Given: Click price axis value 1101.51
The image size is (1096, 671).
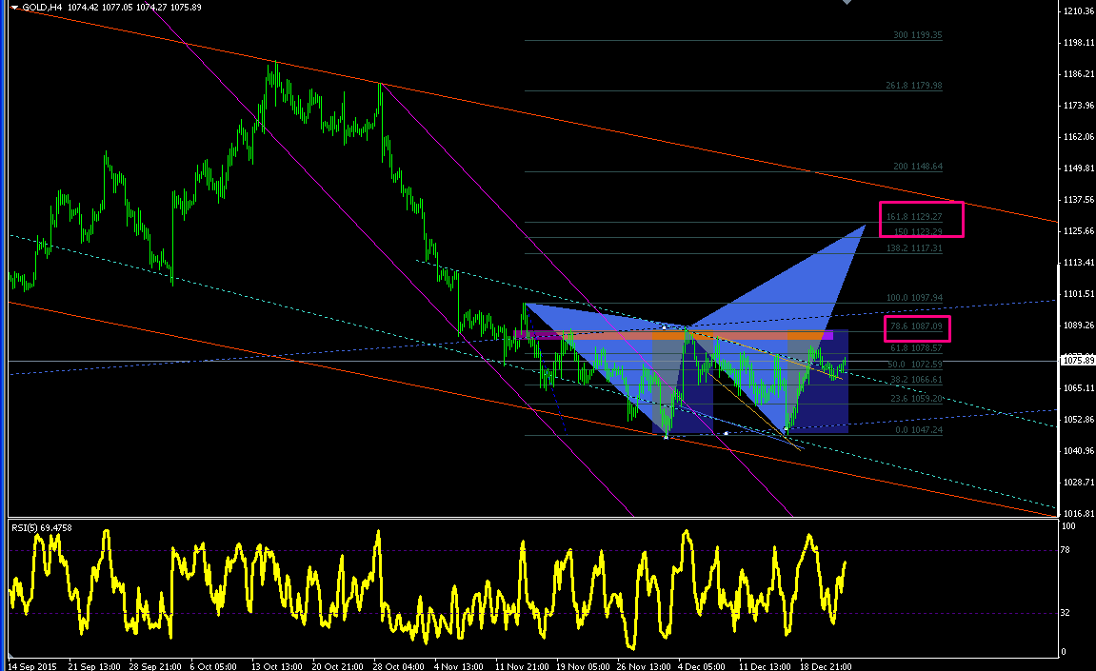Looking at the screenshot, I should pyautogui.click(x=1079, y=294).
